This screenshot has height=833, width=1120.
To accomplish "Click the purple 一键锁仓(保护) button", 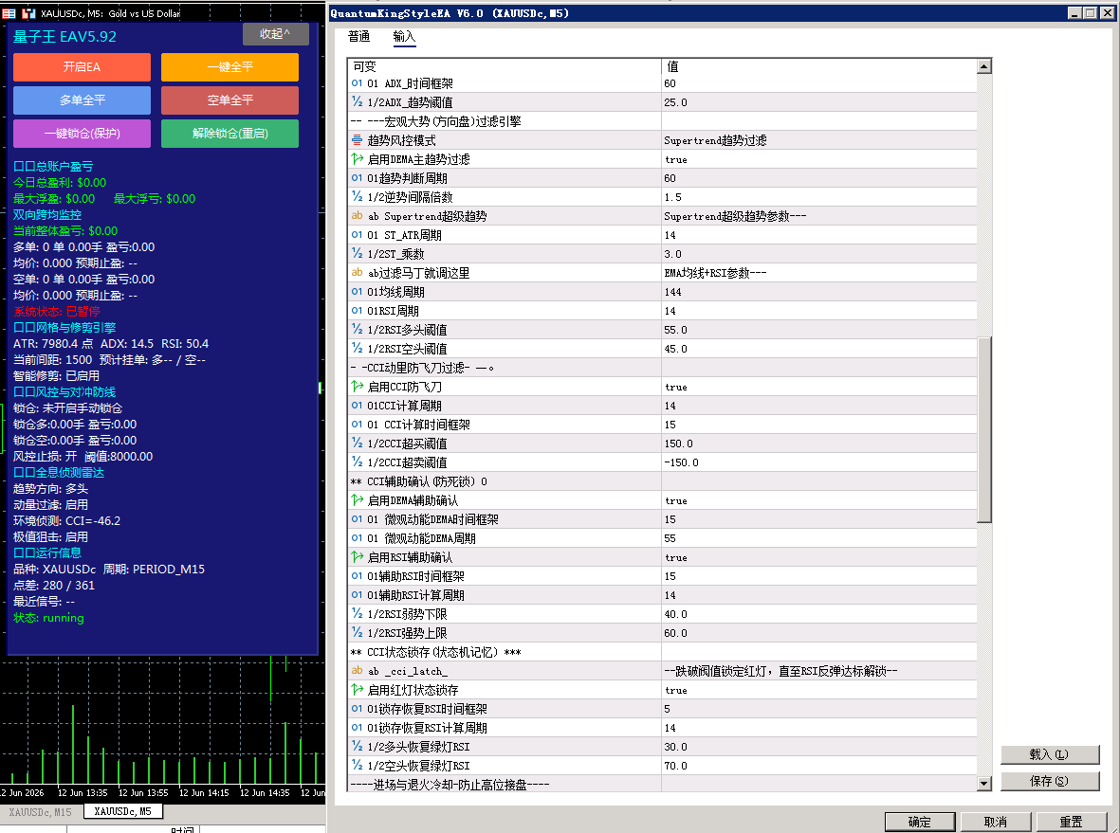I will [x=82, y=134].
